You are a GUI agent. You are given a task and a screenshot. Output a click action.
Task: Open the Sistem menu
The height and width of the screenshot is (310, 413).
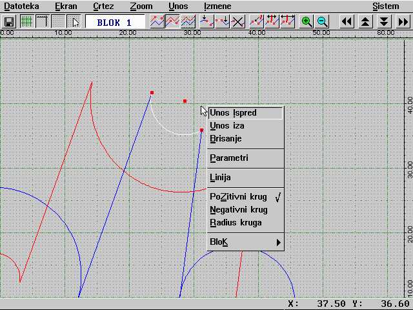[x=386, y=6]
